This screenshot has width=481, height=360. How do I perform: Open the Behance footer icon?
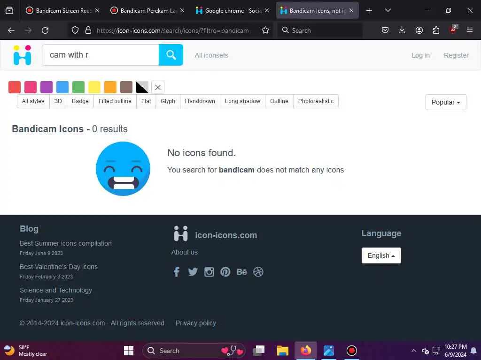coord(242,272)
